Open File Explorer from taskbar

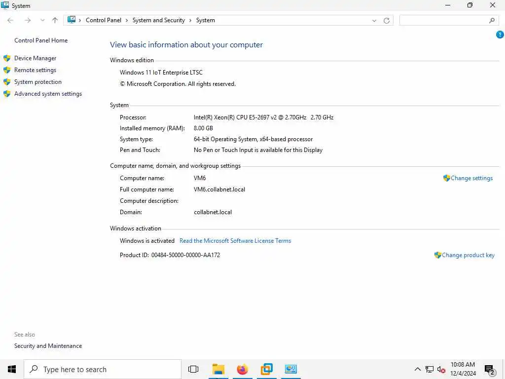pos(218,369)
